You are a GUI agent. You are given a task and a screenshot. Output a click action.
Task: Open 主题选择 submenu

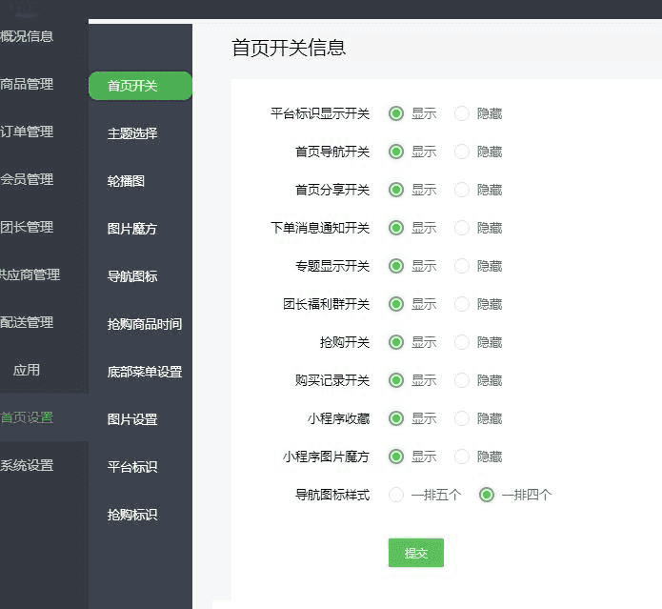pyautogui.click(x=132, y=133)
